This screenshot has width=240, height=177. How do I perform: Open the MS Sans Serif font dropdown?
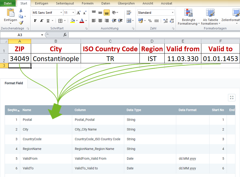(x=61, y=13)
